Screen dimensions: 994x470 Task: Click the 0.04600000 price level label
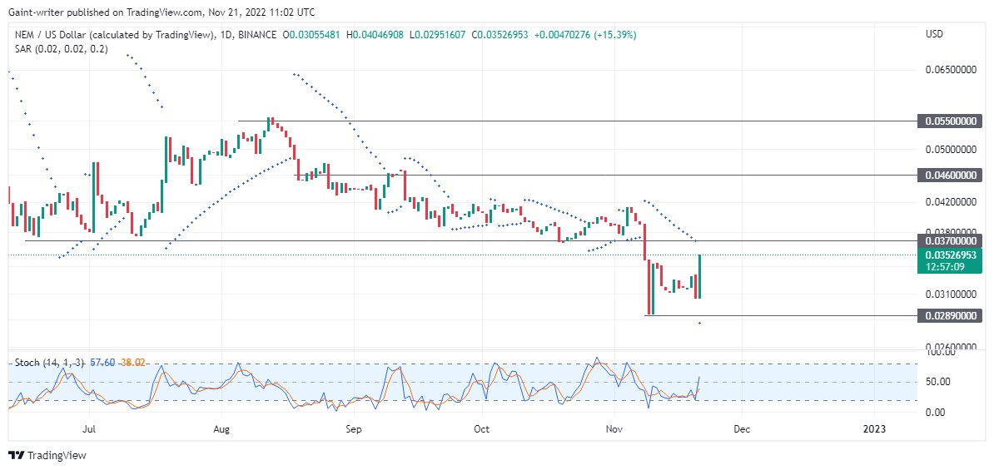[950, 174]
